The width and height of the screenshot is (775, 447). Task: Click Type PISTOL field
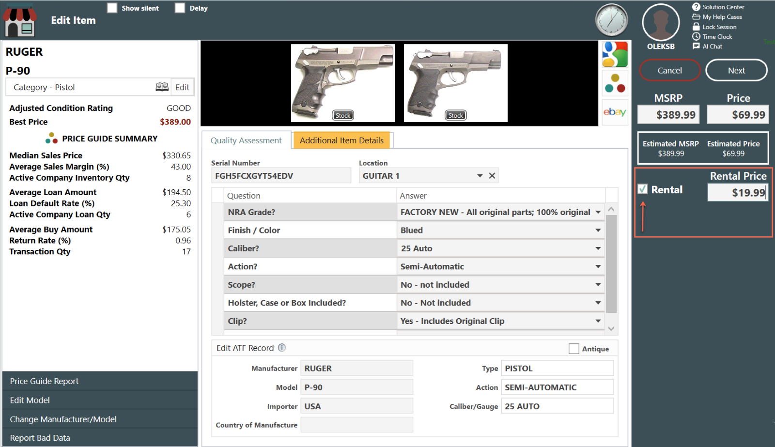point(558,368)
